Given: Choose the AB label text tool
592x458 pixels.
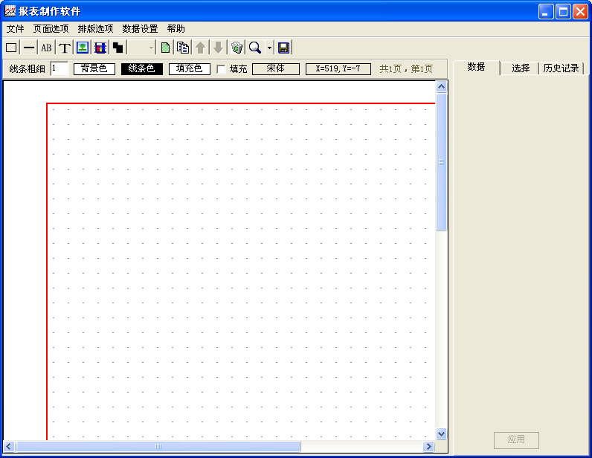Looking at the screenshot, I should (46, 48).
